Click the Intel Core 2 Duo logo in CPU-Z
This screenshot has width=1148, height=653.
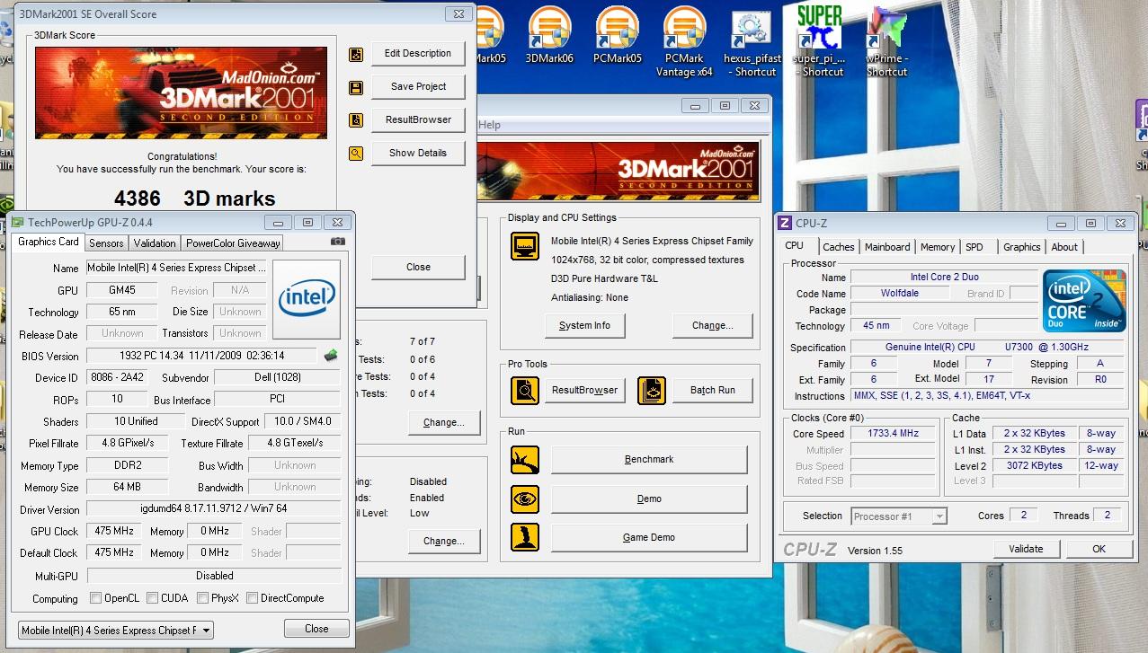click(1084, 300)
